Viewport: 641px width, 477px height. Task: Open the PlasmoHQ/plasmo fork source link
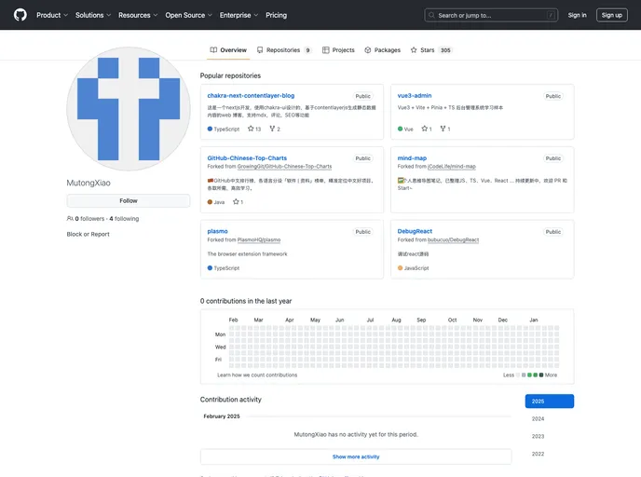pyautogui.click(x=259, y=240)
